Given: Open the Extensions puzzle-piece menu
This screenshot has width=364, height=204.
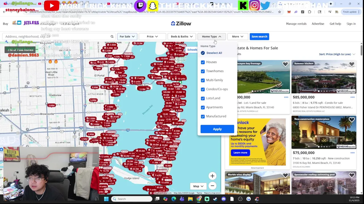Looking at the screenshot, I should [x=309, y=12].
